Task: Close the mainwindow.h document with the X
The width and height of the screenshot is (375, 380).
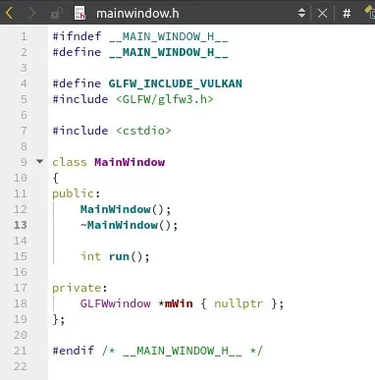Action: point(322,14)
